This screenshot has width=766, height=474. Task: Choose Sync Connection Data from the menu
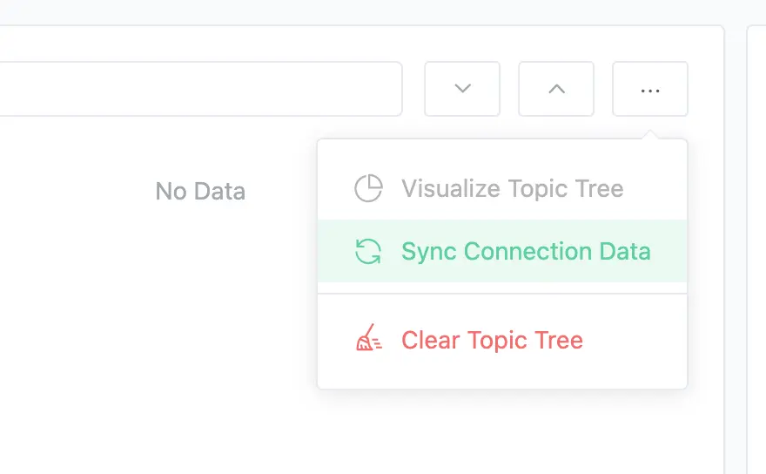tap(526, 252)
